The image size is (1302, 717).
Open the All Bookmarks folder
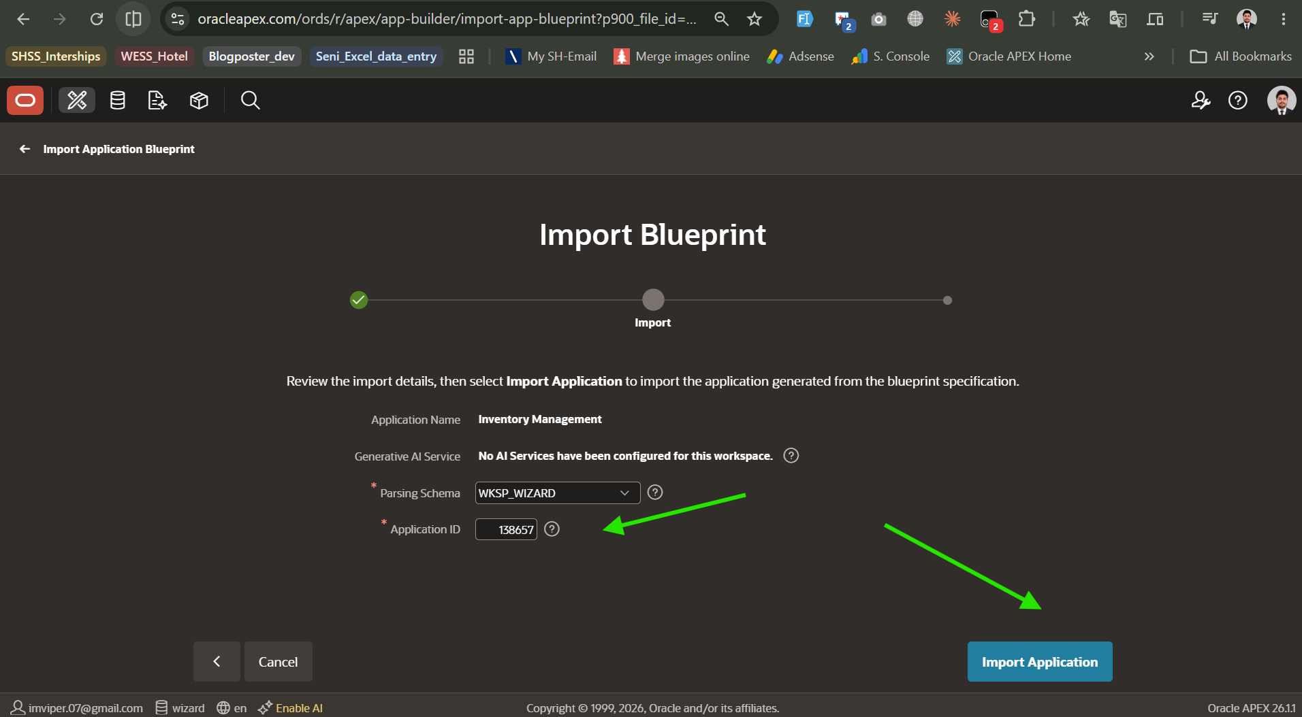pyautogui.click(x=1241, y=56)
